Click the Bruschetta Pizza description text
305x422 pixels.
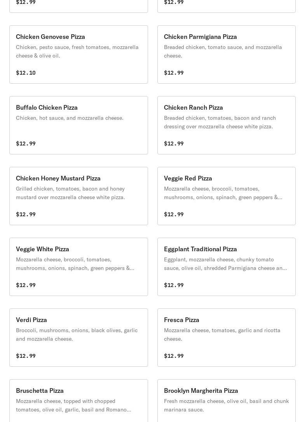[73, 405]
